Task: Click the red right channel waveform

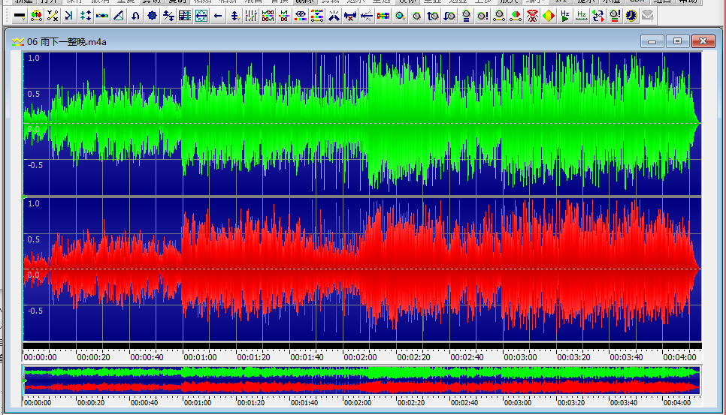Action: (x=361, y=269)
